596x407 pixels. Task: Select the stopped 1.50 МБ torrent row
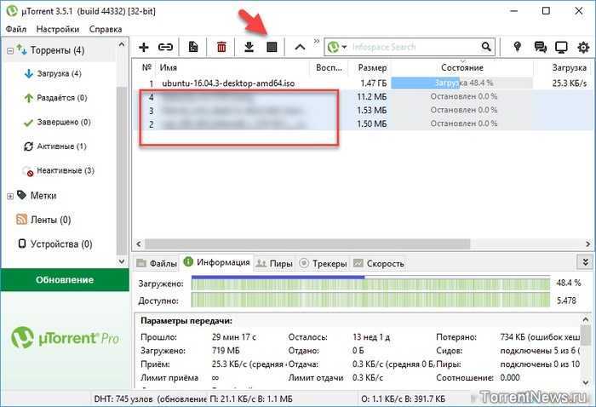(364, 123)
